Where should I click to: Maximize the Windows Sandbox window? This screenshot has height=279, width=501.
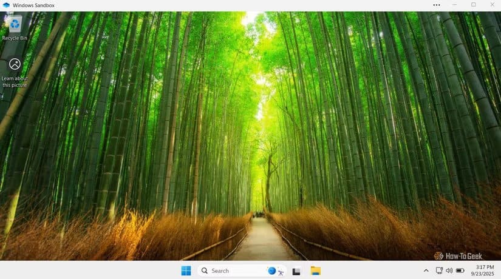[473, 5]
